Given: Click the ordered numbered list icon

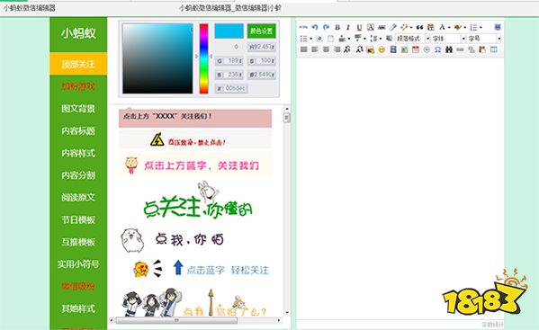Looking at the screenshot, I should 473,27.
